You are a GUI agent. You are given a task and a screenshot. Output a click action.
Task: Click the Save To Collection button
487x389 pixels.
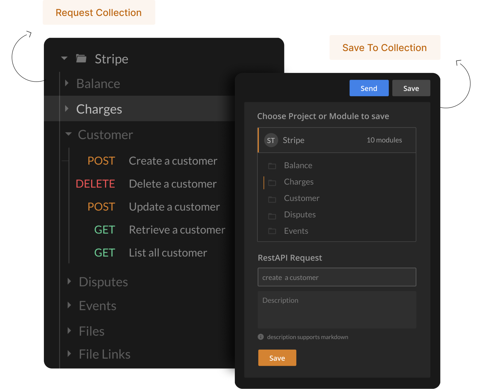[384, 47]
